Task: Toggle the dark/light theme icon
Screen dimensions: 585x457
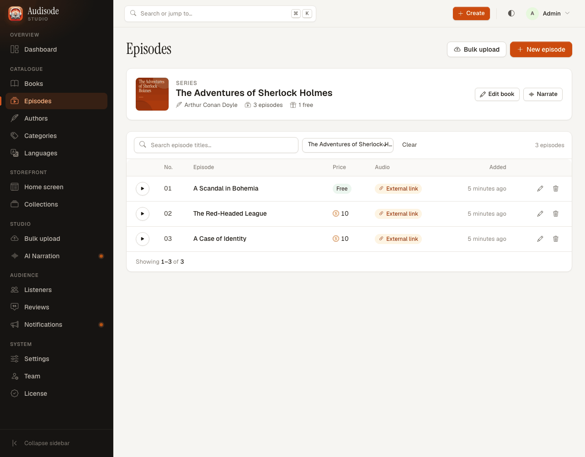Action: pos(511,13)
